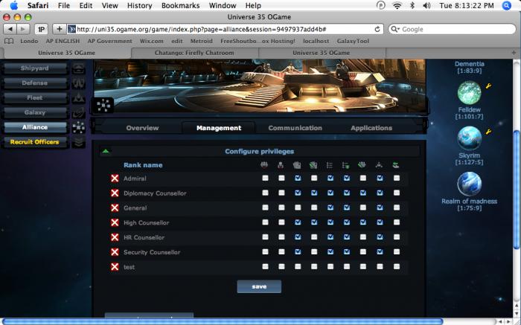
Task: Click the alliance icon on the banner image
Action: [x=103, y=106]
